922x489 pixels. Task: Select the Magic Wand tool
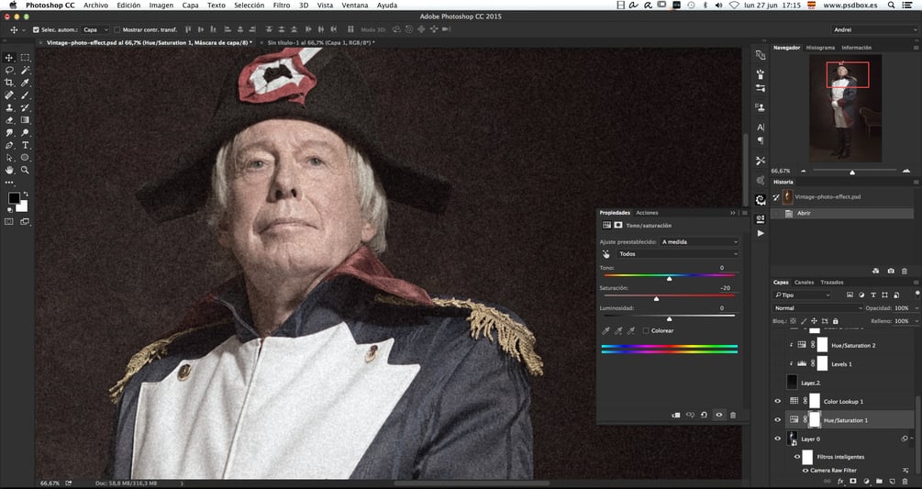26,70
